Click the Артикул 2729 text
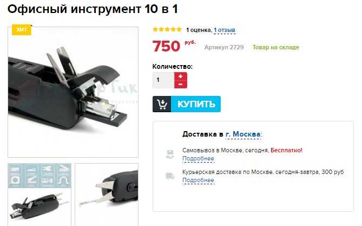This screenshot has height=226, width=362. [x=224, y=47]
